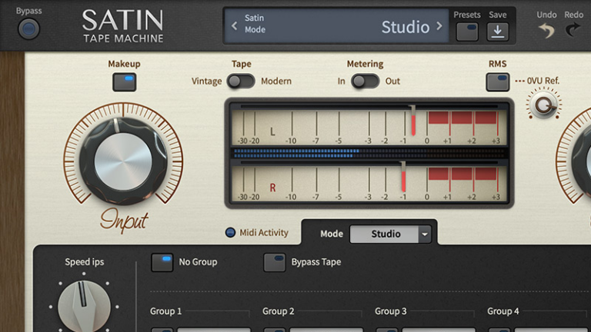Viewport: 591px width, 332px height.
Task: Click the Midi Activity indicator
Action: click(230, 233)
